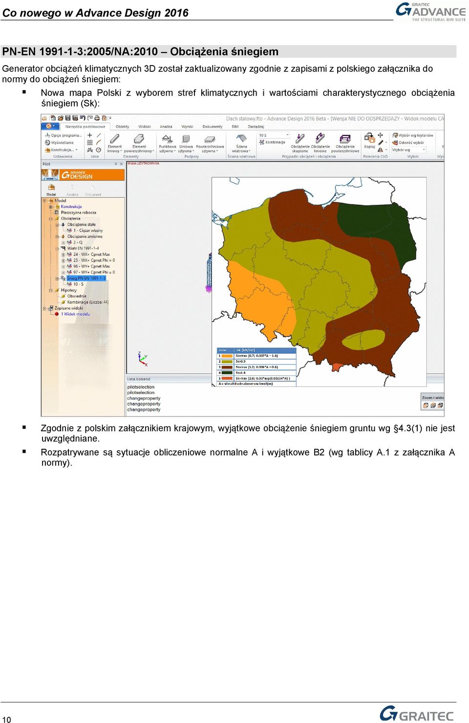Image resolution: width=469 pixels, height=723 pixels.
Task: Expand the 24 - WX+ Cpnet Max case
Action: (x=63, y=255)
